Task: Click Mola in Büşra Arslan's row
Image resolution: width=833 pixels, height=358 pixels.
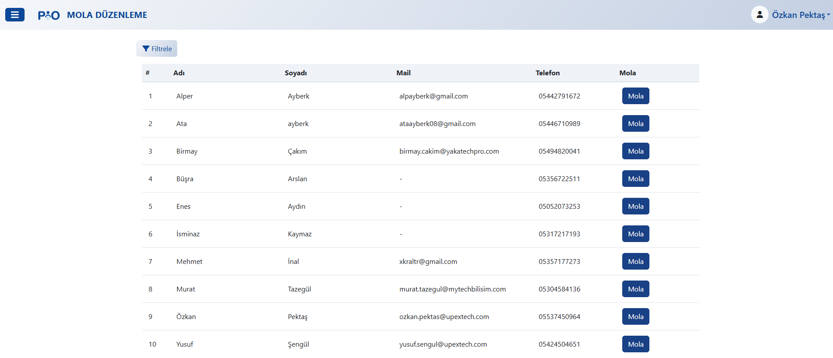Action: point(635,179)
